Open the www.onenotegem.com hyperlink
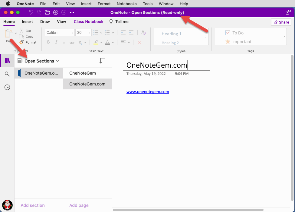The width and height of the screenshot is (295, 212). coord(148,92)
